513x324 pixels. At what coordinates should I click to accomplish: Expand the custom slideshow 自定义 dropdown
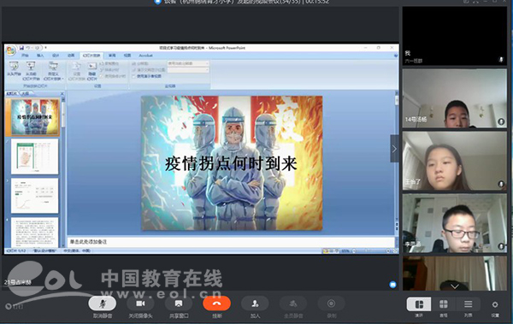53,71
